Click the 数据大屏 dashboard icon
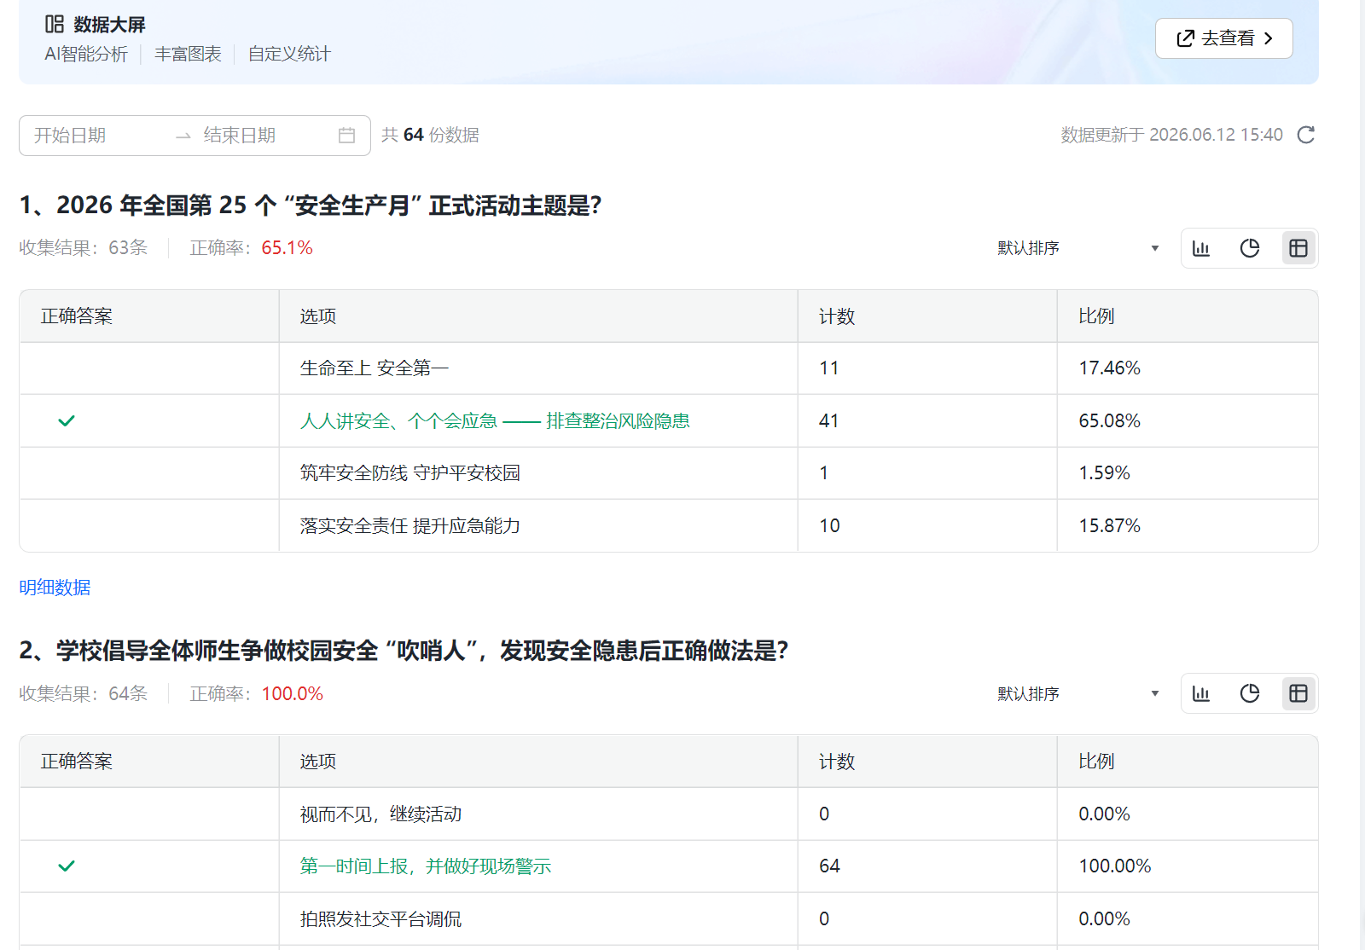1365x950 pixels. pyautogui.click(x=55, y=24)
